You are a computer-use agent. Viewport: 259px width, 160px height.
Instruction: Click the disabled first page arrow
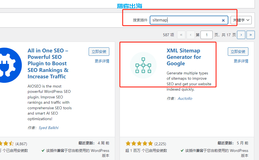[181, 35]
